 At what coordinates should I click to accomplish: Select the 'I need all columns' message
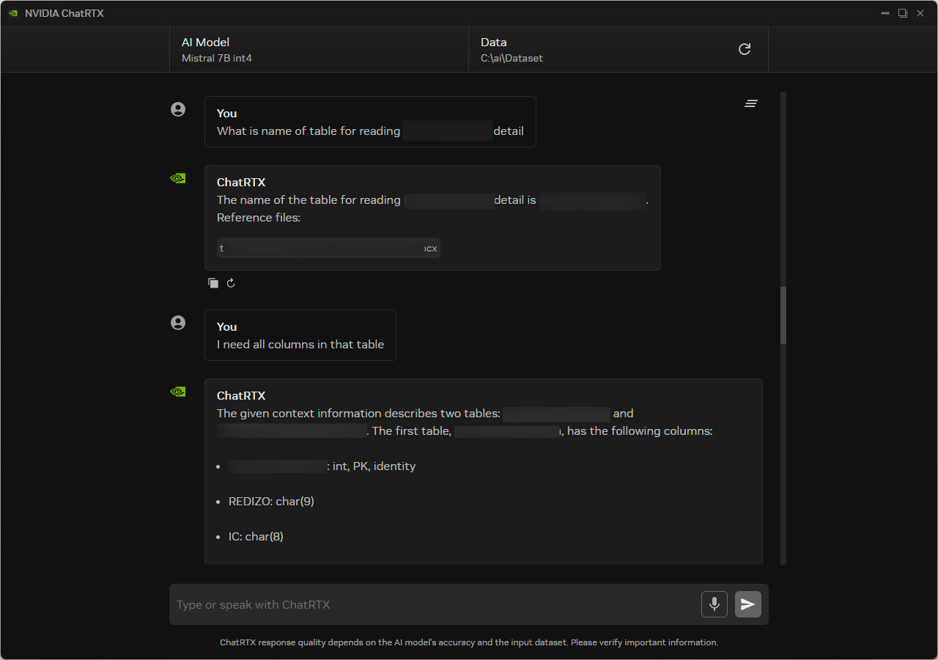pos(300,344)
